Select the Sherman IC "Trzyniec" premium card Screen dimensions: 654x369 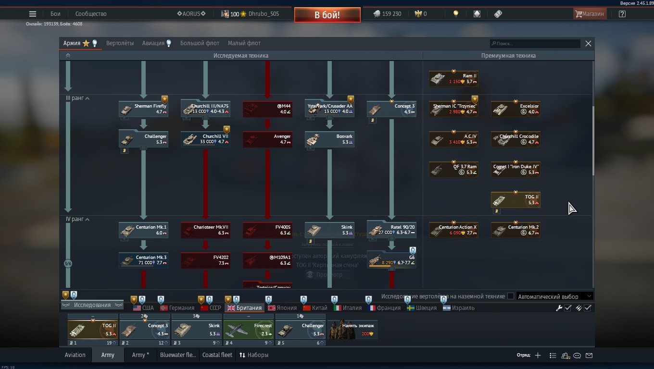click(453, 109)
